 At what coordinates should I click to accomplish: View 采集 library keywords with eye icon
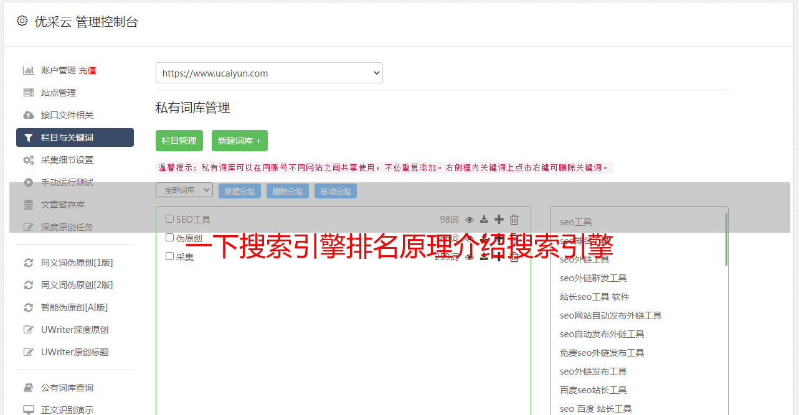pos(470,256)
